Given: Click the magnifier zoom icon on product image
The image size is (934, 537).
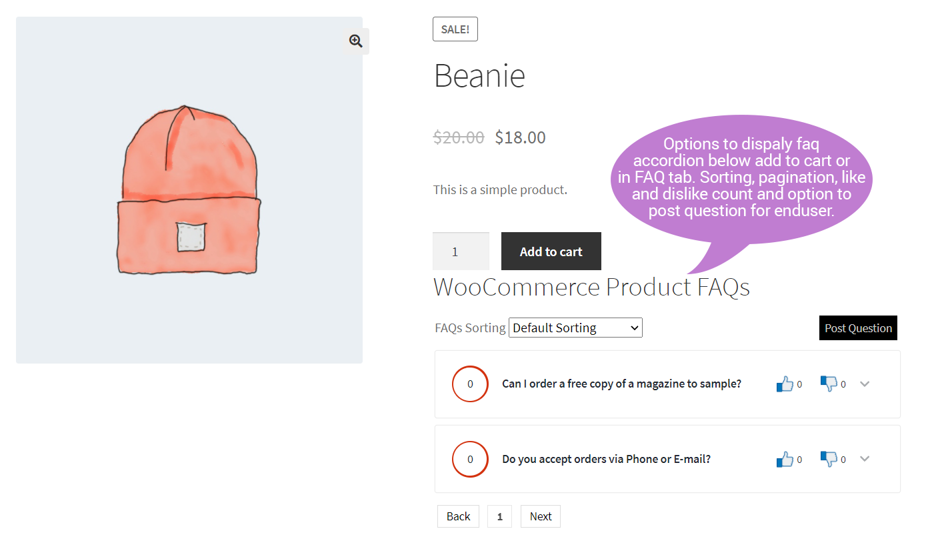Looking at the screenshot, I should pos(356,41).
